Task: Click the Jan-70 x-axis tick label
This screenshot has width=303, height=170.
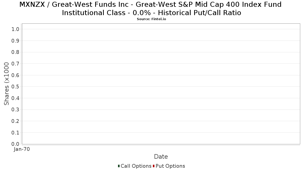Action: pos(22,149)
